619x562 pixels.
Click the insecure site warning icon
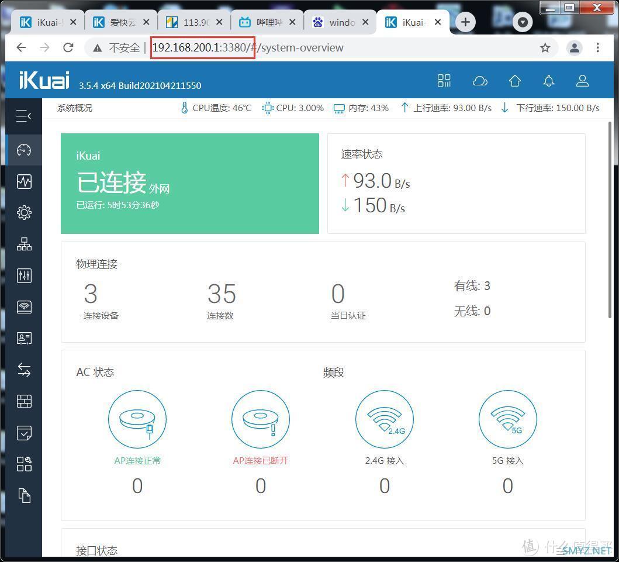(97, 48)
